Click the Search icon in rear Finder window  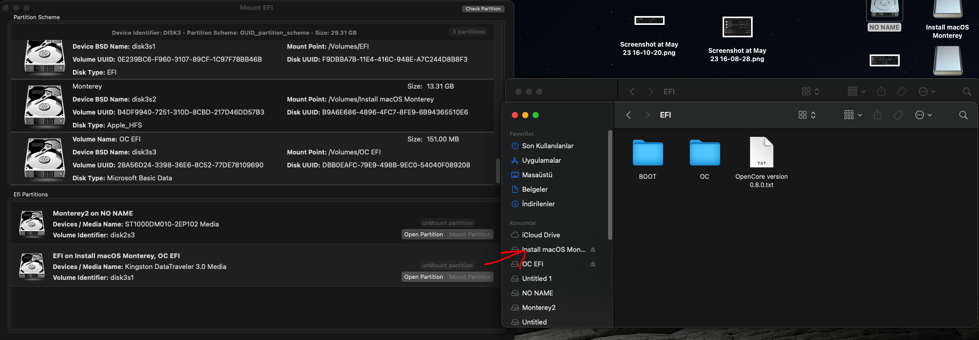tap(967, 92)
